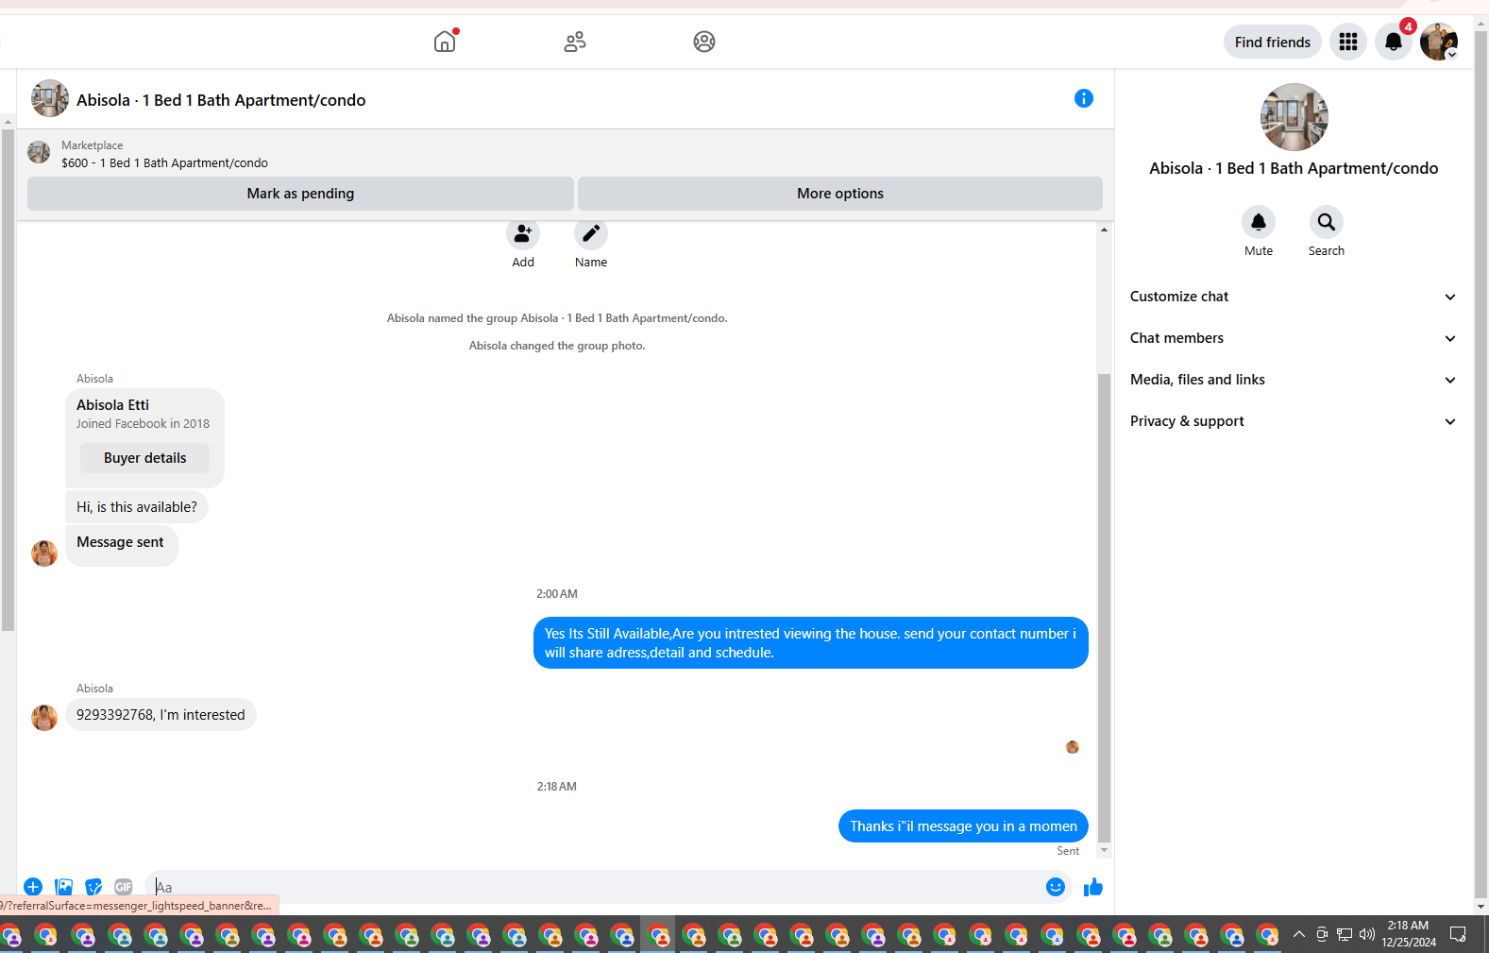The width and height of the screenshot is (1489, 953).
Task: Open more actions plus icon in composer
Action: pyautogui.click(x=33, y=887)
